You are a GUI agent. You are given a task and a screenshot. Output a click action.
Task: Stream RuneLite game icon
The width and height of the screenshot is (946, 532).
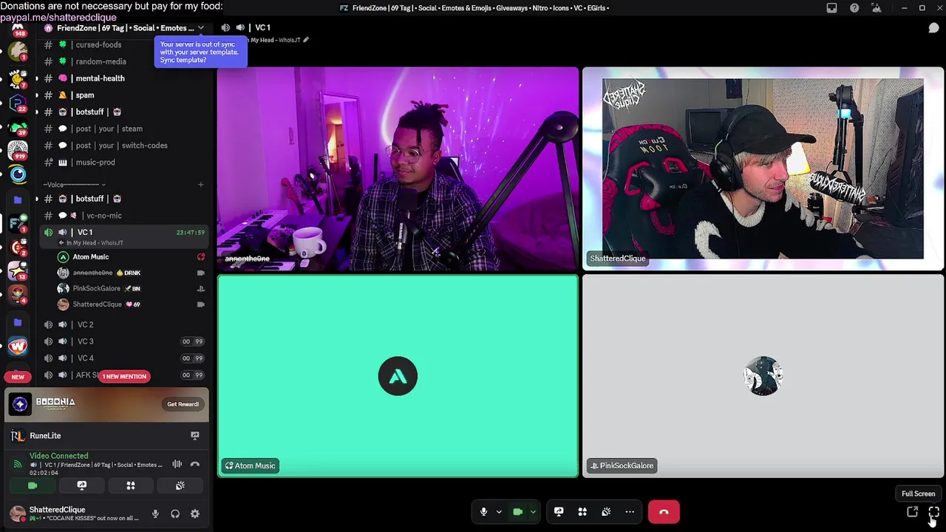[195, 436]
